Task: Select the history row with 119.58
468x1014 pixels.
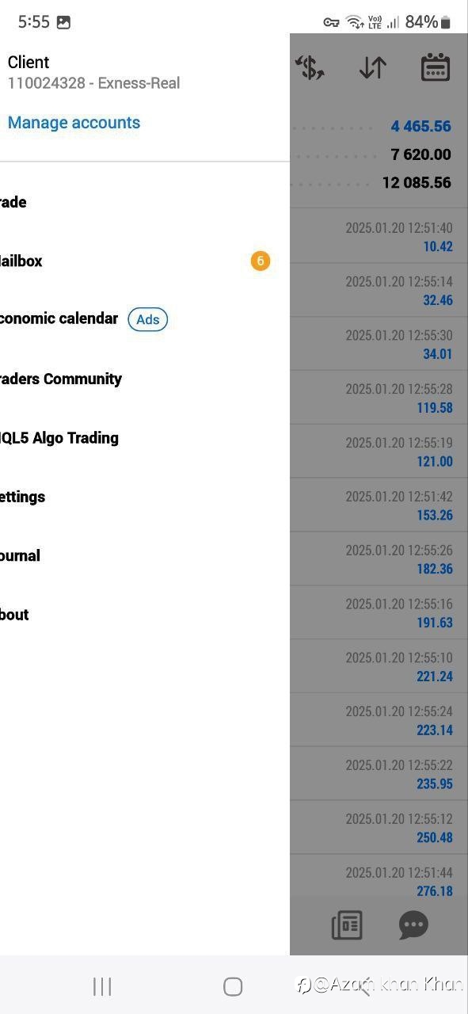Action: (x=379, y=398)
